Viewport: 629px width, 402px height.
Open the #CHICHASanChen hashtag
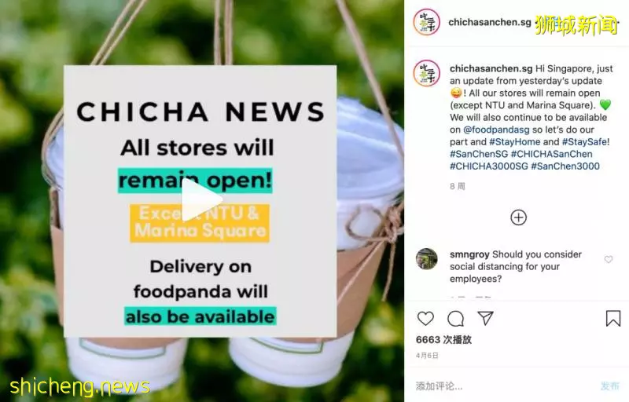[551, 154]
